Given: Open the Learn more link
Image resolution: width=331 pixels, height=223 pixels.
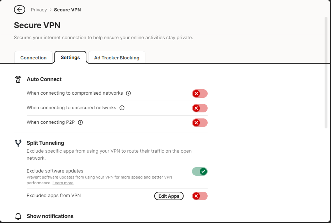Looking at the screenshot, I should pyautogui.click(x=63, y=183).
